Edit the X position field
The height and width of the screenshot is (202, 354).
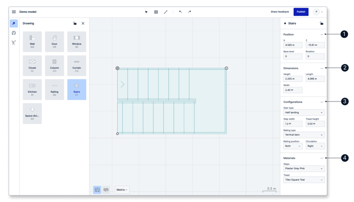coord(293,45)
